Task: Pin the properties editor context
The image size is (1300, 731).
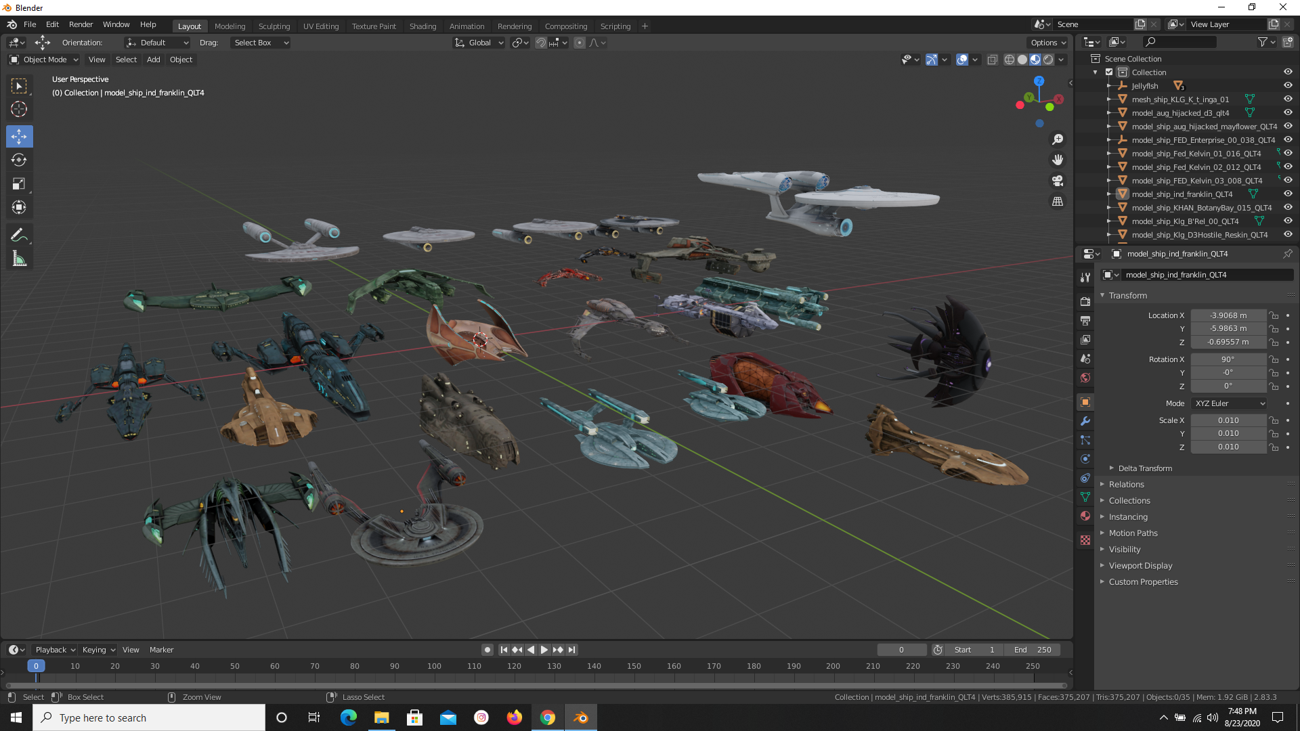Action: tap(1287, 254)
